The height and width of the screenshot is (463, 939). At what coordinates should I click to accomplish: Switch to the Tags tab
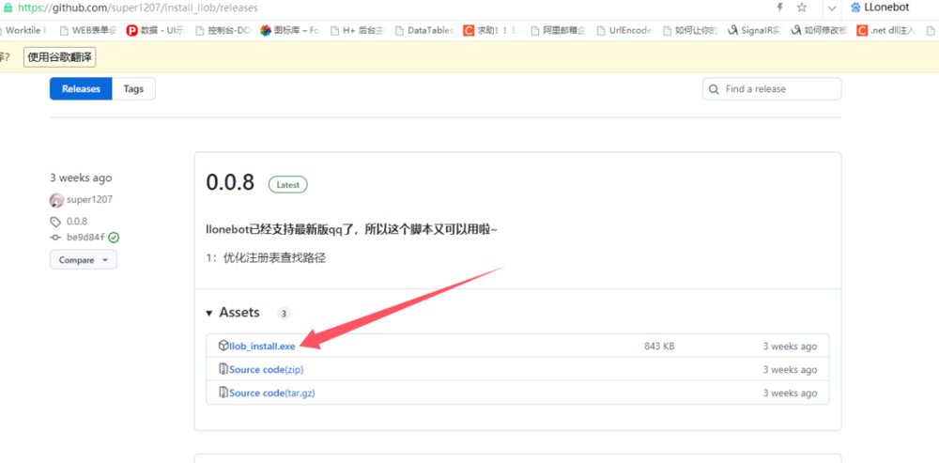point(133,89)
